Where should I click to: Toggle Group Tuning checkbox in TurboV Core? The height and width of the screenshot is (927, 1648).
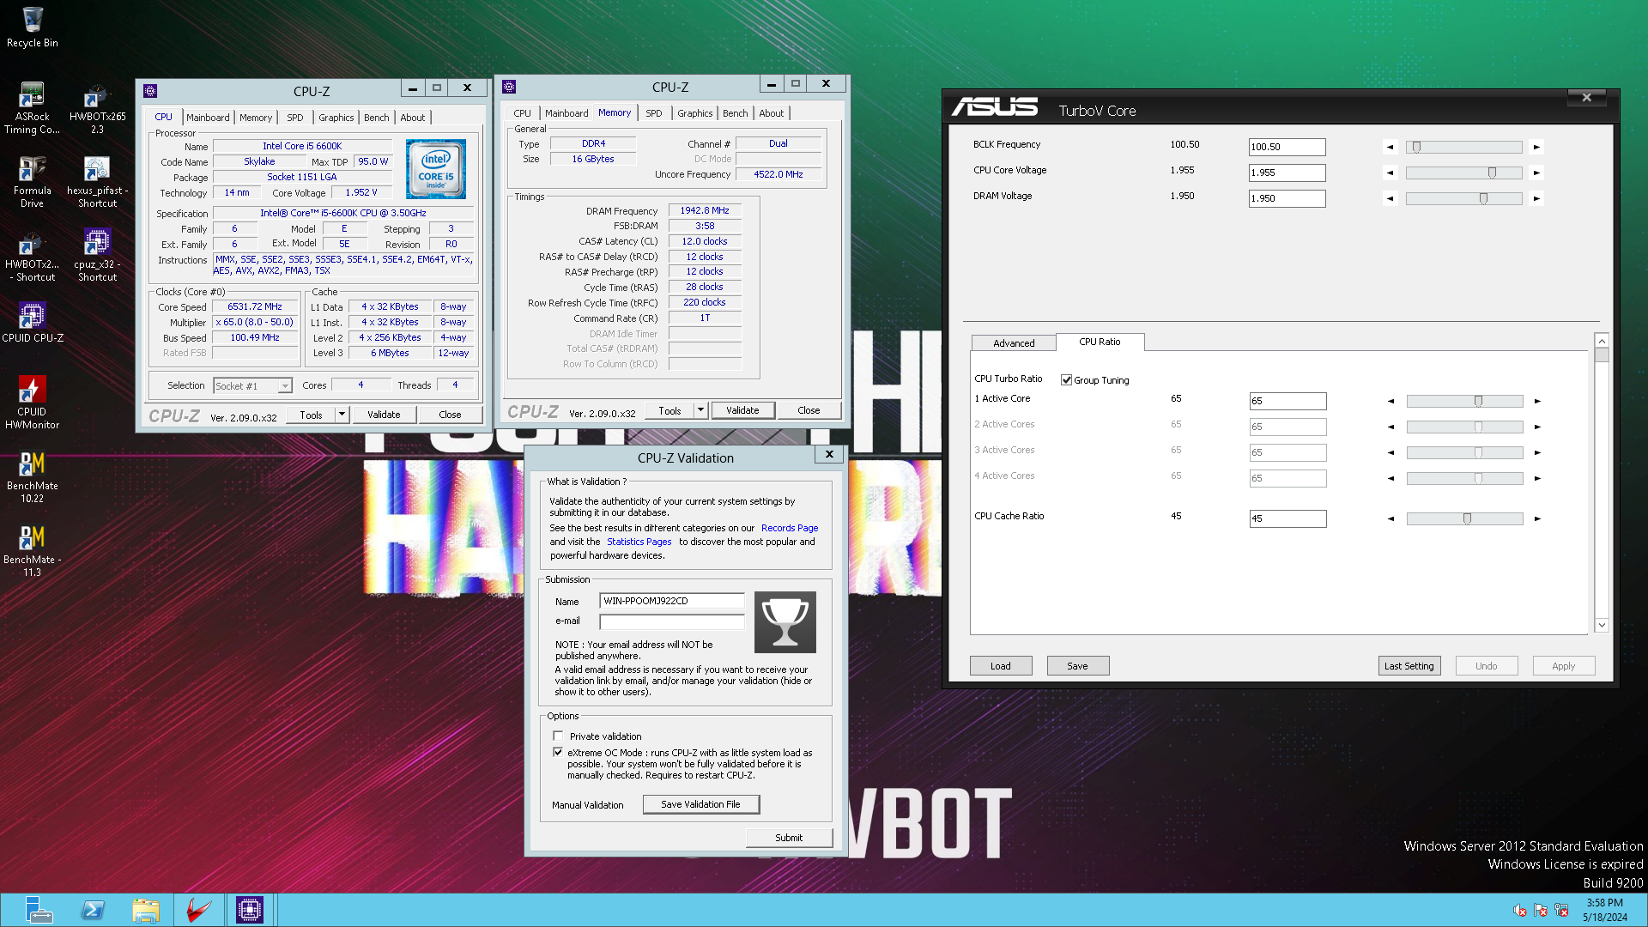[x=1066, y=380]
